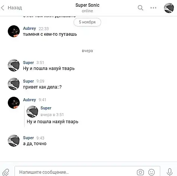
Task: Open Super's avatar next to 9:09 message
Action: click(14, 84)
